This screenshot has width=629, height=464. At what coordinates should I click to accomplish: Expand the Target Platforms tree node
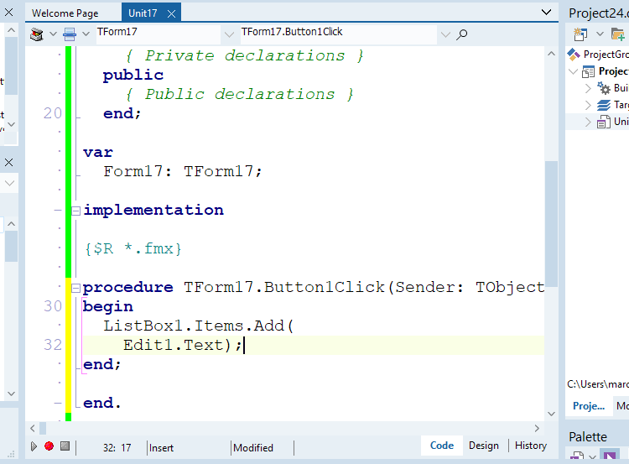click(x=588, y=105)
